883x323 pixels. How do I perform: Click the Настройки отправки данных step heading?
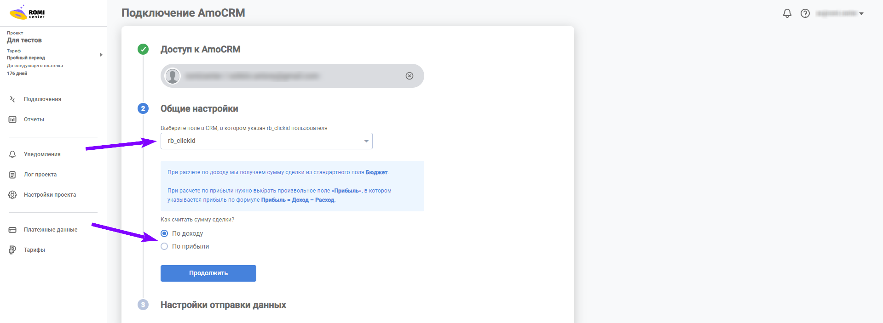pyautogui.click(x=223, y=305)
